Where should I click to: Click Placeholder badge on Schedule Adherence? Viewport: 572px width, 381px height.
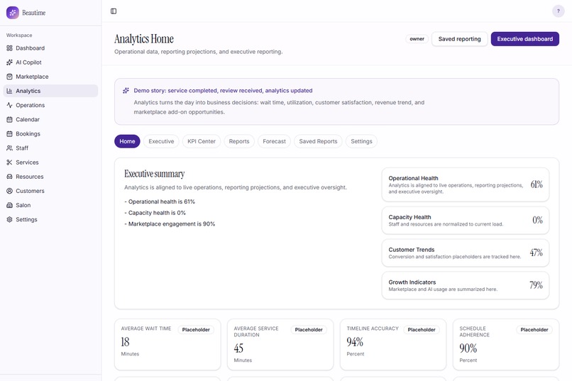pyautogui.click(x=534, y=330)
